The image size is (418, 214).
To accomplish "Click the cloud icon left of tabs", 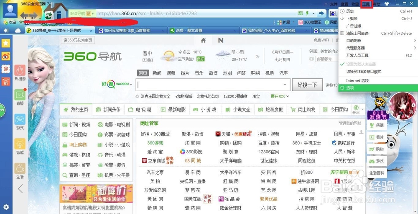I will (x=18, y=31).
